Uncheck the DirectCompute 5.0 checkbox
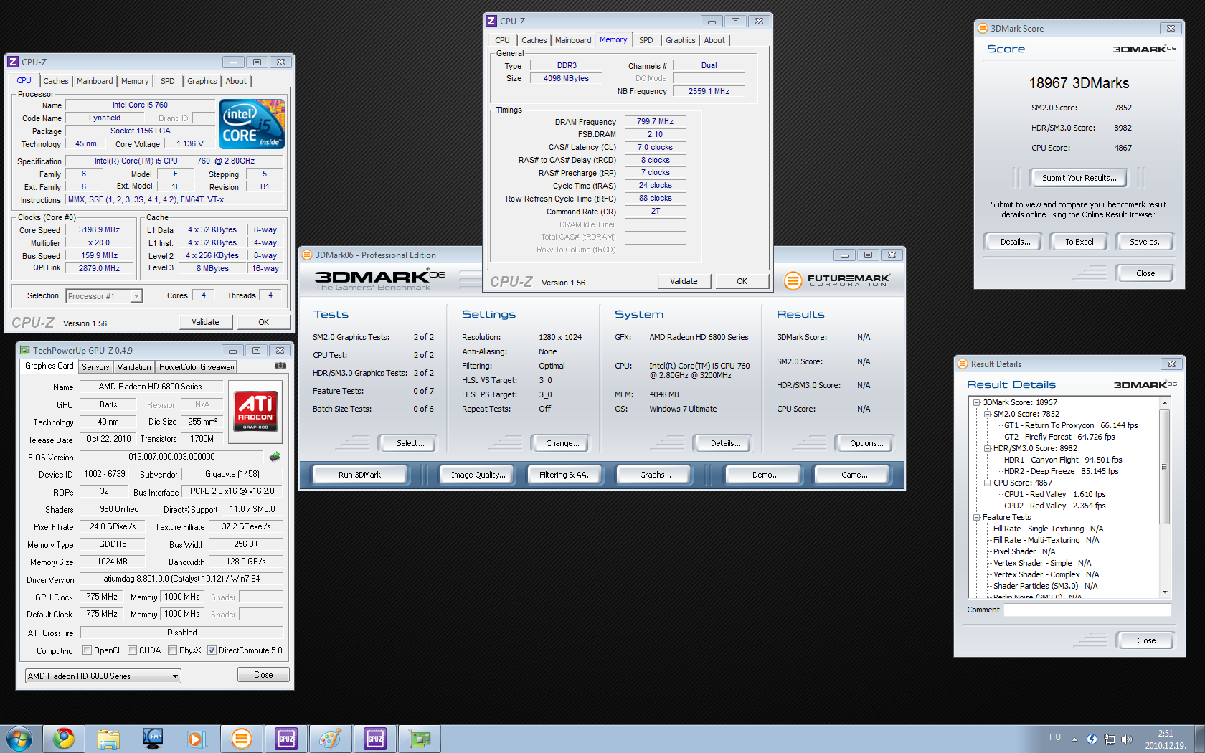 (x=212, y=650)
